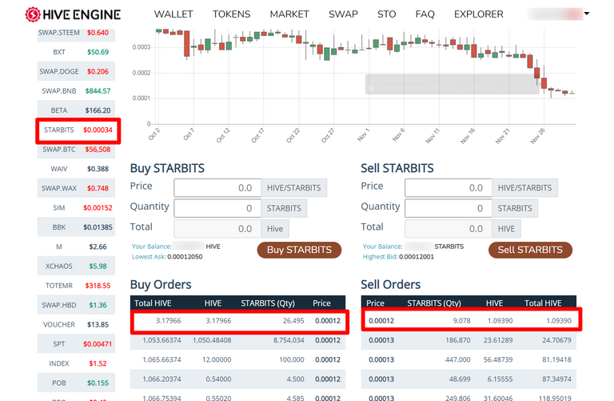Image resolution: width=614 pixels, height=401 pixels.
Task: Select buy order with 8,754,034 STARBITS
Action: tap(237, 340)
